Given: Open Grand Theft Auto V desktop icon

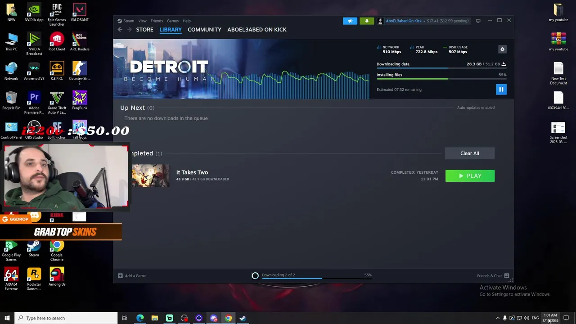Looking at the screenshot, I should tap(57, 103).
